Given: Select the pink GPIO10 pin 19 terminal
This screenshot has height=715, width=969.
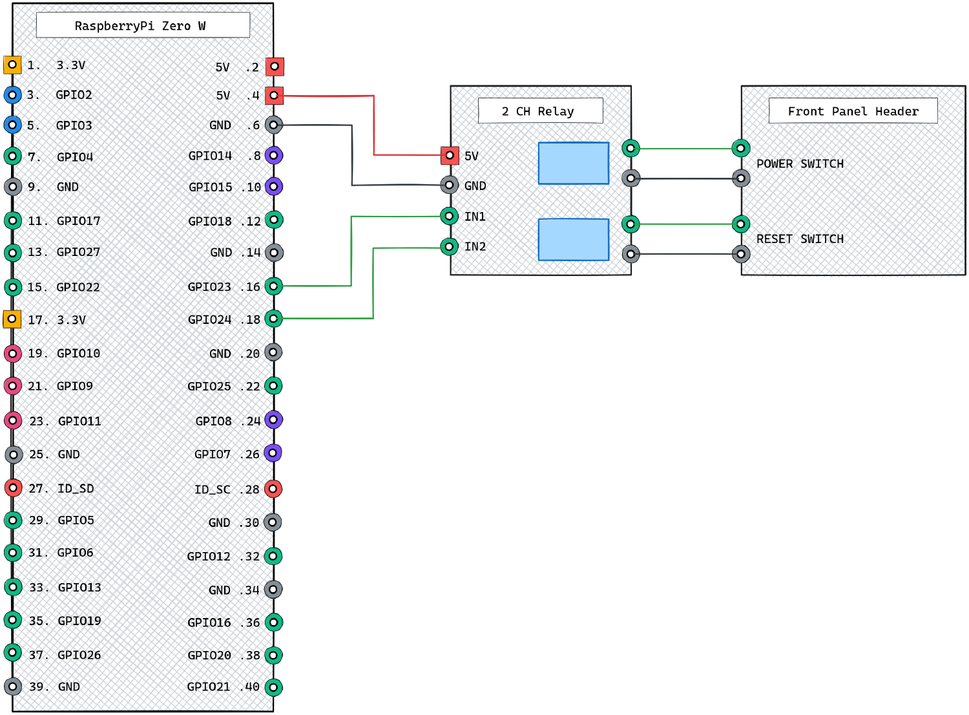Looking at the screenshot, I should (13, 353).
